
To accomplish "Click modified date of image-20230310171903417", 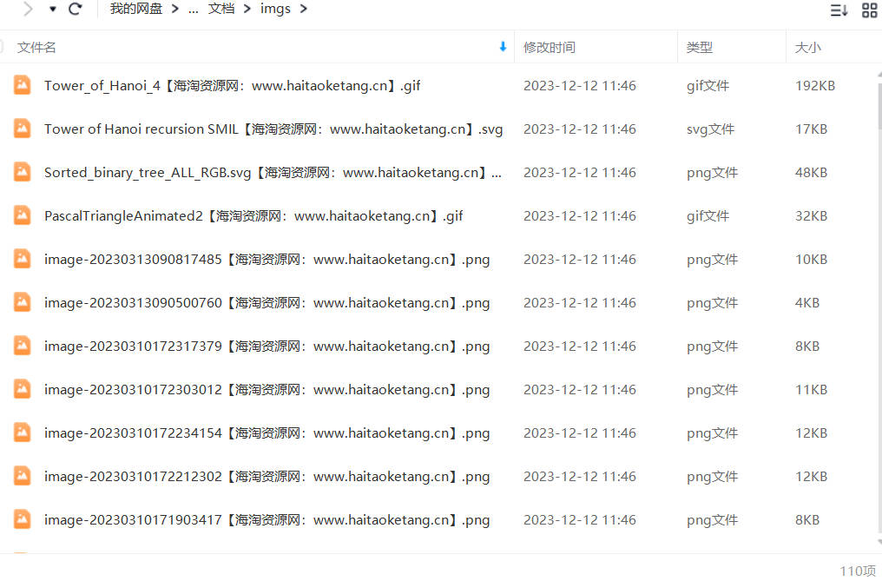I will tap(580, 519).
